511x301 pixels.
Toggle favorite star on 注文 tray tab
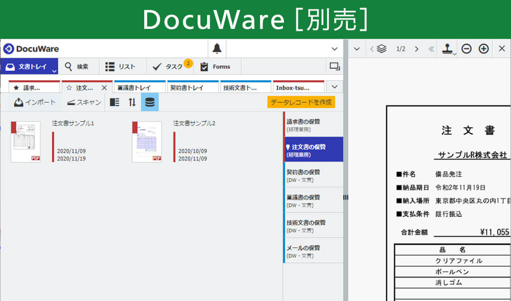coord(69,88)
